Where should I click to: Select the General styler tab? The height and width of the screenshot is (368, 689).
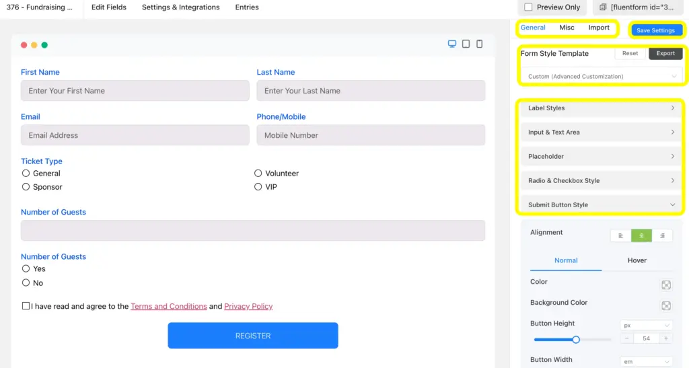coord(533,27)
